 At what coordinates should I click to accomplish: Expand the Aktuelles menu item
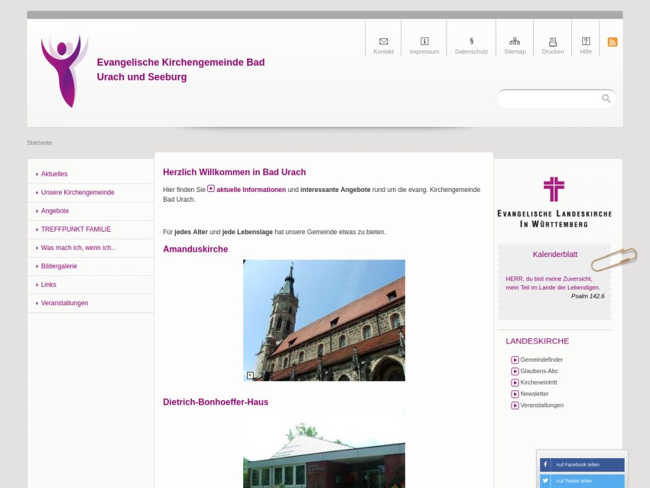[x=55, y=174]
